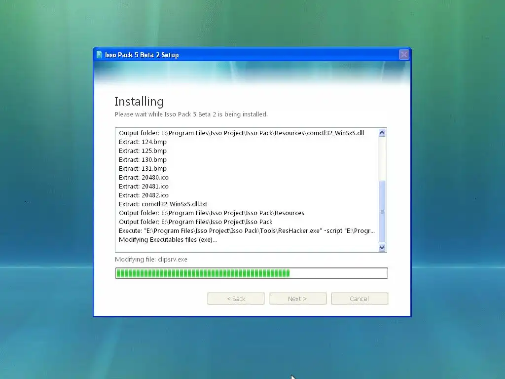Select log line 'Extract: 124.bmp'
Viewport: 505px width, 379px height.
click(x=143, y=142)
